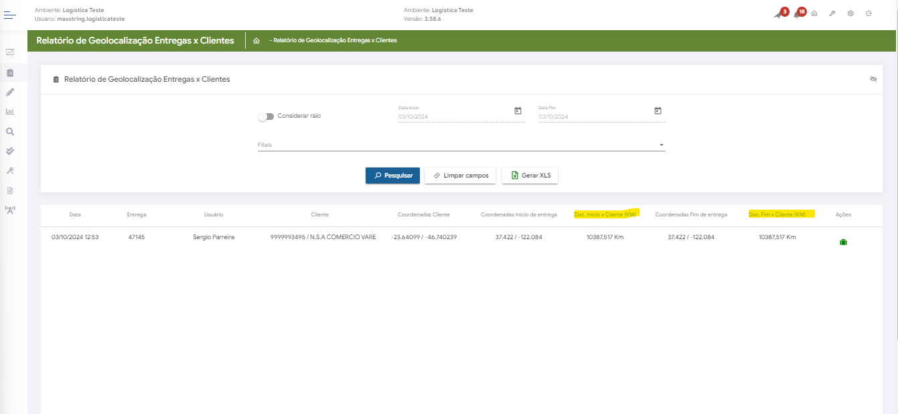
Task: Open the bell notifications with 18 badge
Action: (797, 13)
